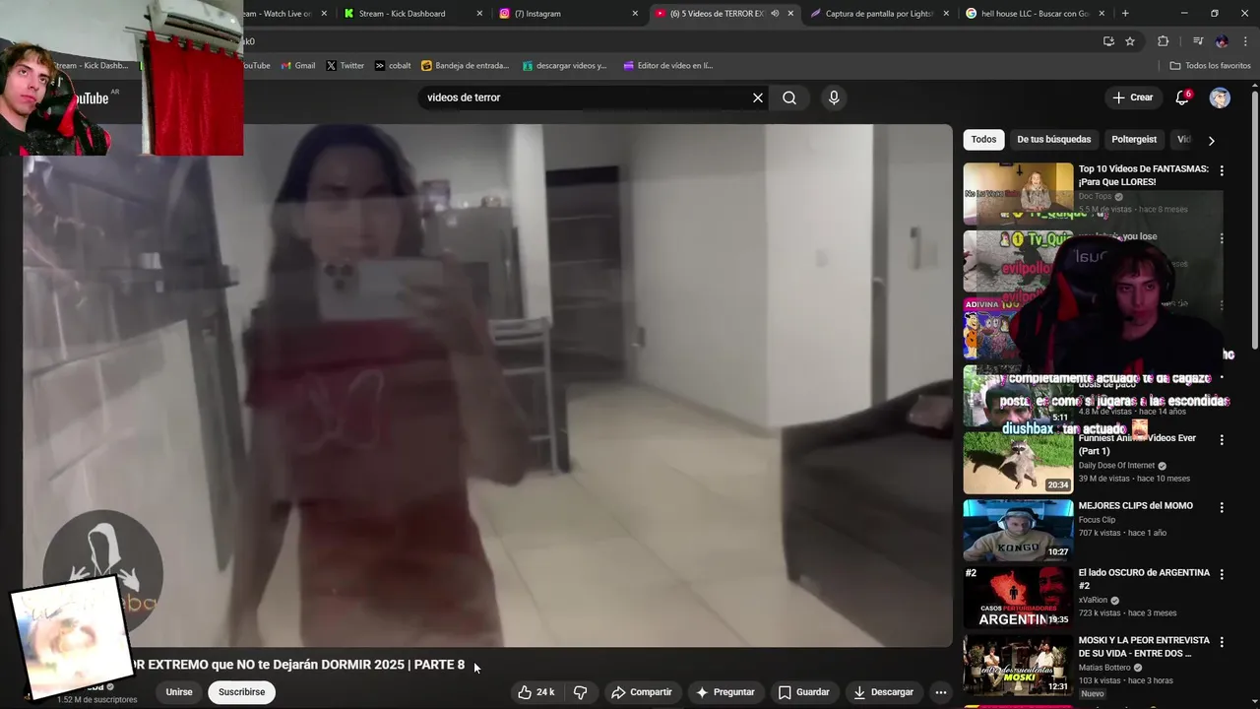Save the video with Guardar

[x=803, y=692]
